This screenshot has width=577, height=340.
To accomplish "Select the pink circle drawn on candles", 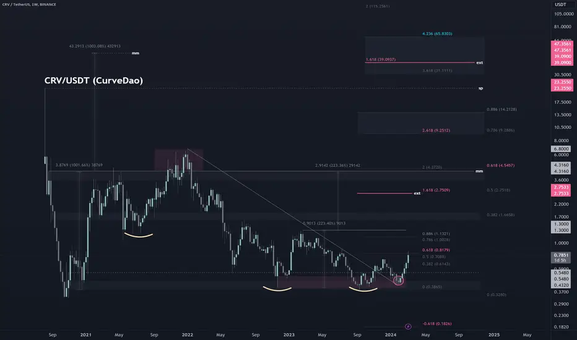I will pos(399,281).
